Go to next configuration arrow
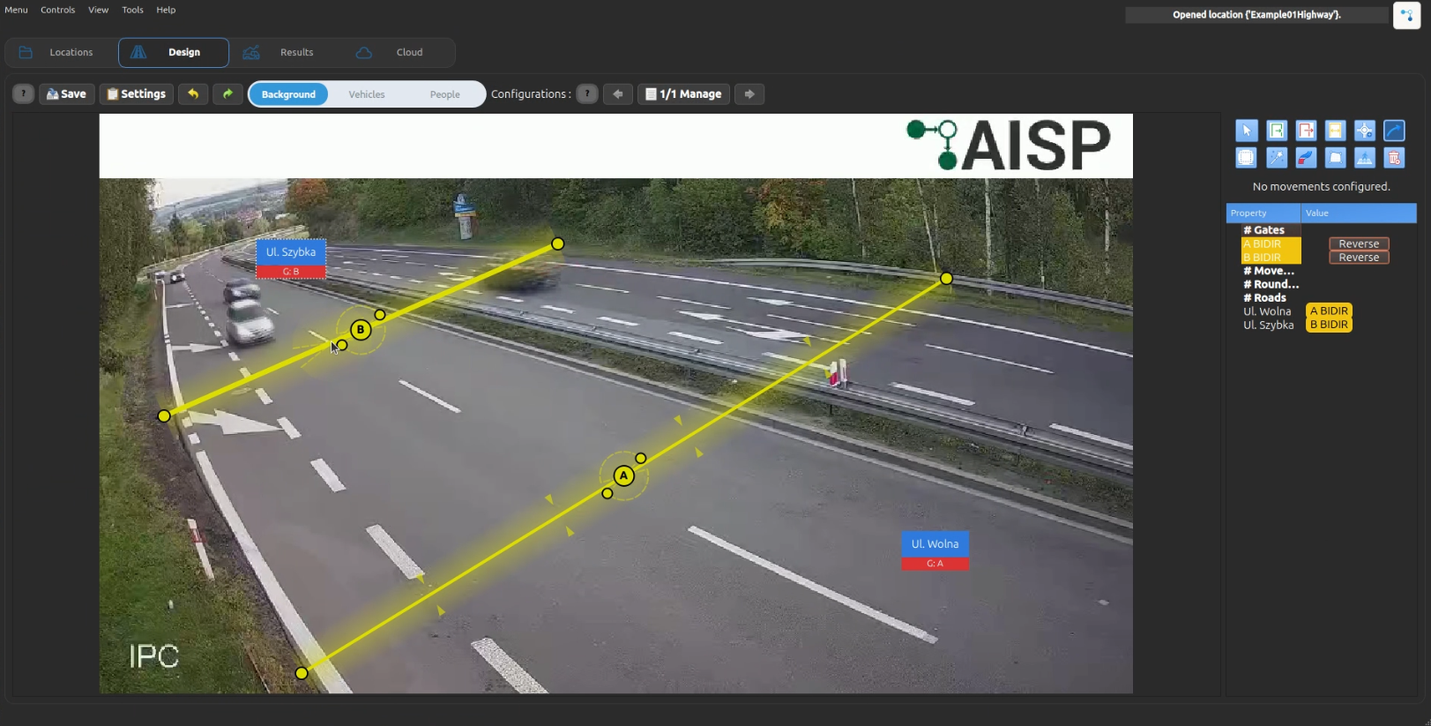The image size is (1431, 726). [x=749, y=94]
